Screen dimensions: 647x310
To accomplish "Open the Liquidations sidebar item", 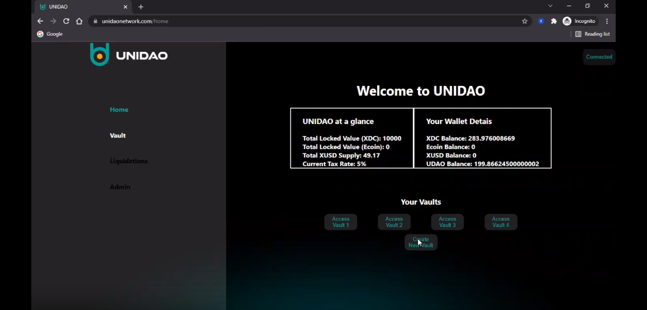I will [x=129, y=161].
